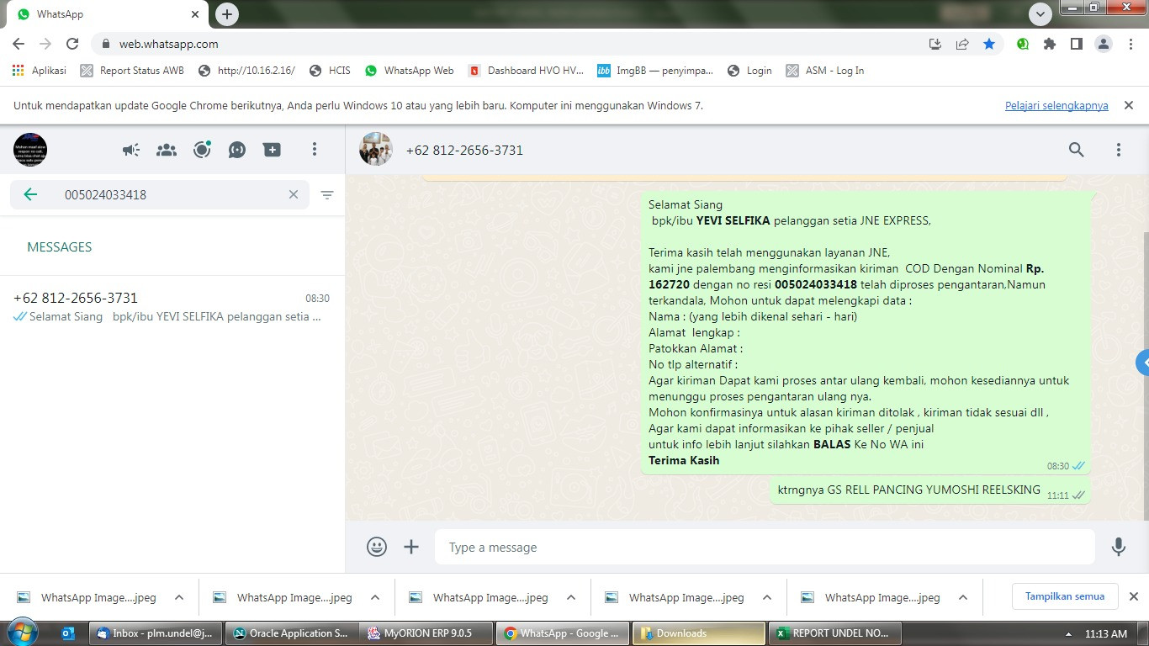Open the Chrome three-dot menu
This screenshot has width=1149, height=646.
click(x=1131, y=44)
